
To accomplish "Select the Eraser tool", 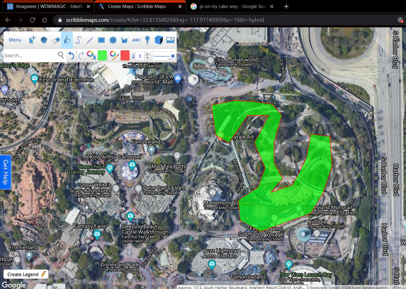I will click(x=56, y=40).
